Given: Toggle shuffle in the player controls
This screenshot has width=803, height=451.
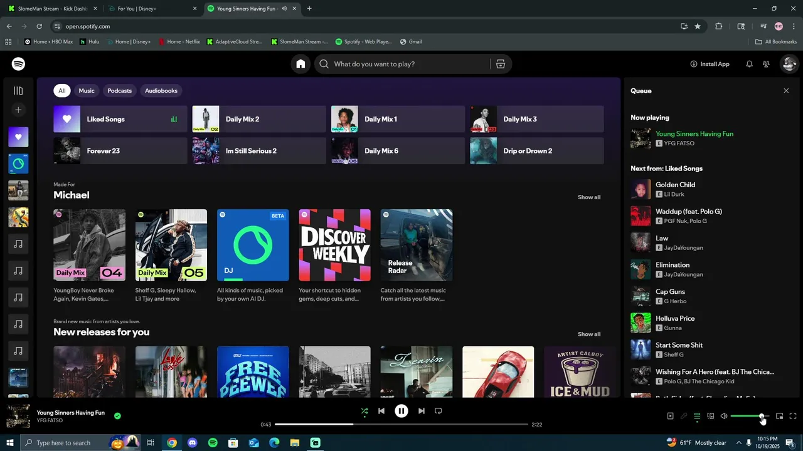Looking at the screenshot, I should pyautogui.click(x=364, y=411).
